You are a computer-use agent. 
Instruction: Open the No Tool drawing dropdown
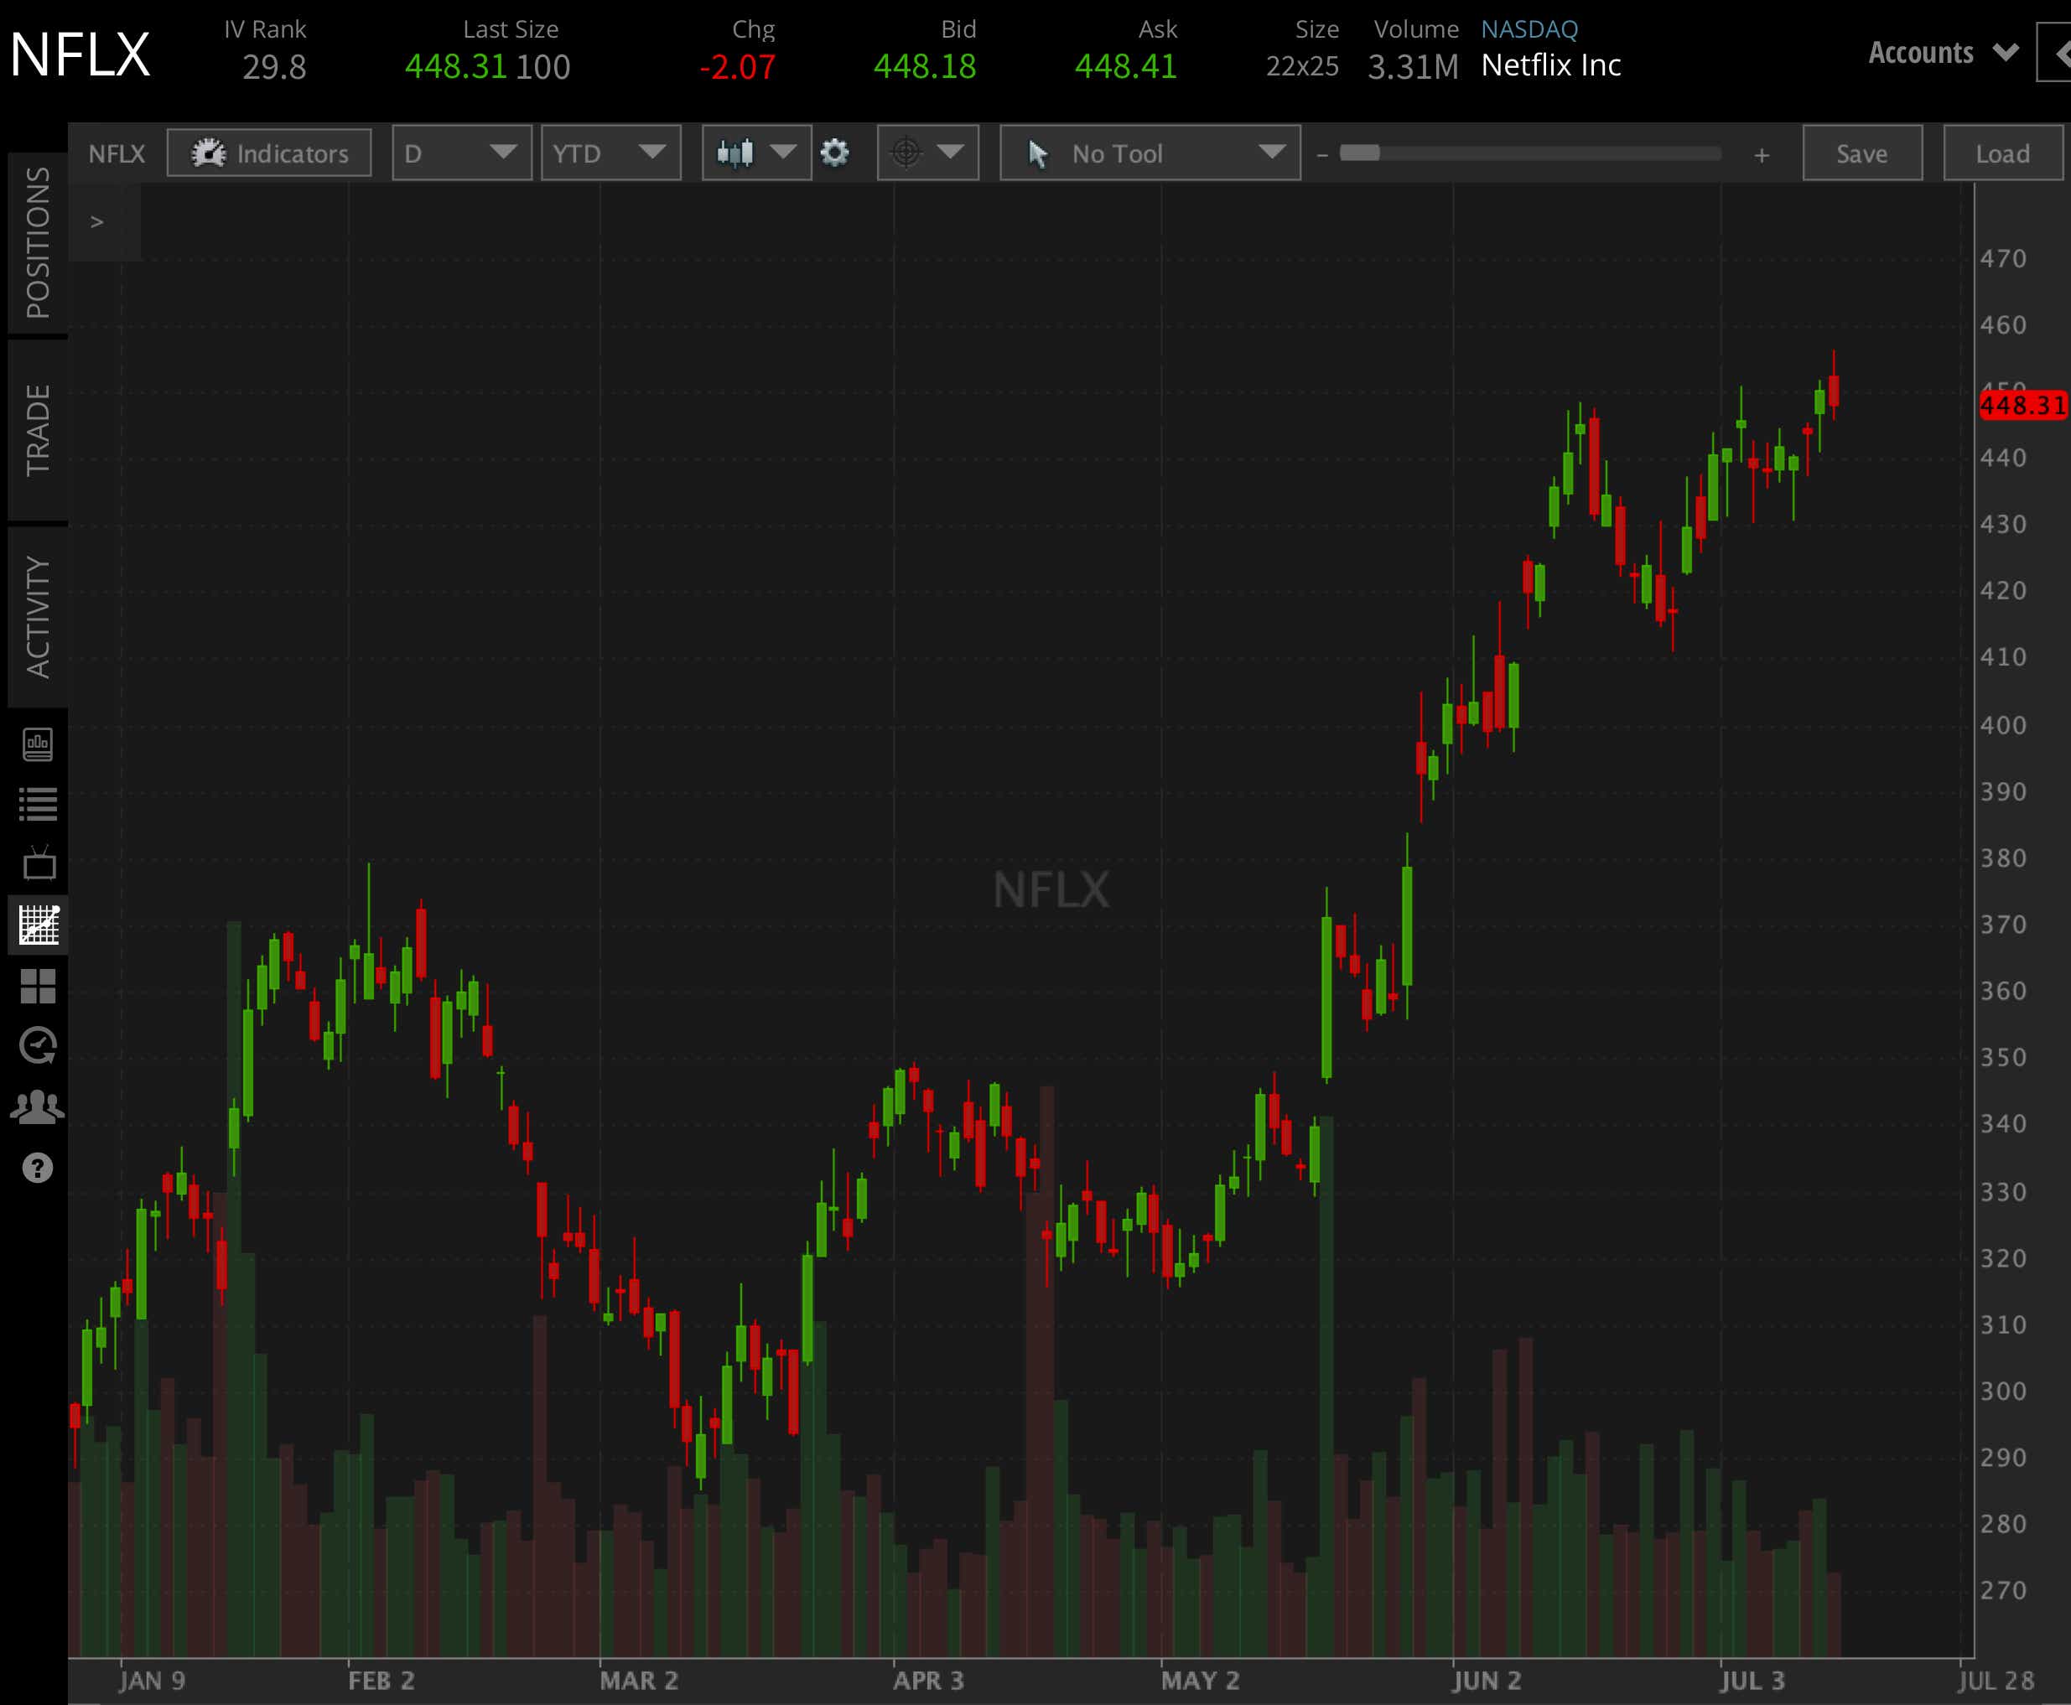click(x=1150, y=153)
